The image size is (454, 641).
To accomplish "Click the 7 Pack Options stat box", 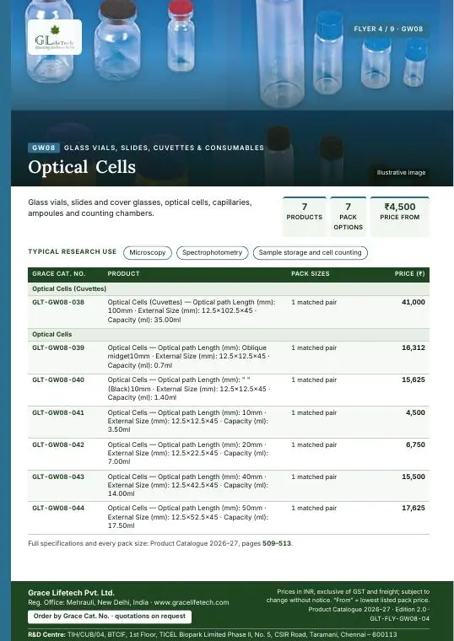I will tap(348, 216).
